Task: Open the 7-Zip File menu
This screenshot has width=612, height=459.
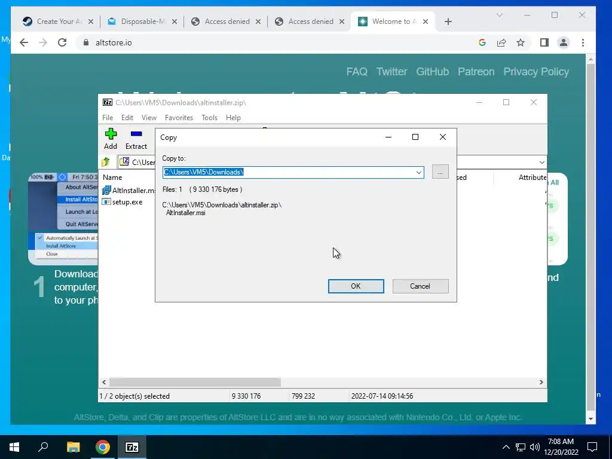Action: 108,118
